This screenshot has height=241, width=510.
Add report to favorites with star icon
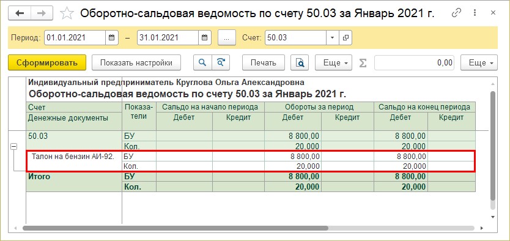(x=67, y=13)
